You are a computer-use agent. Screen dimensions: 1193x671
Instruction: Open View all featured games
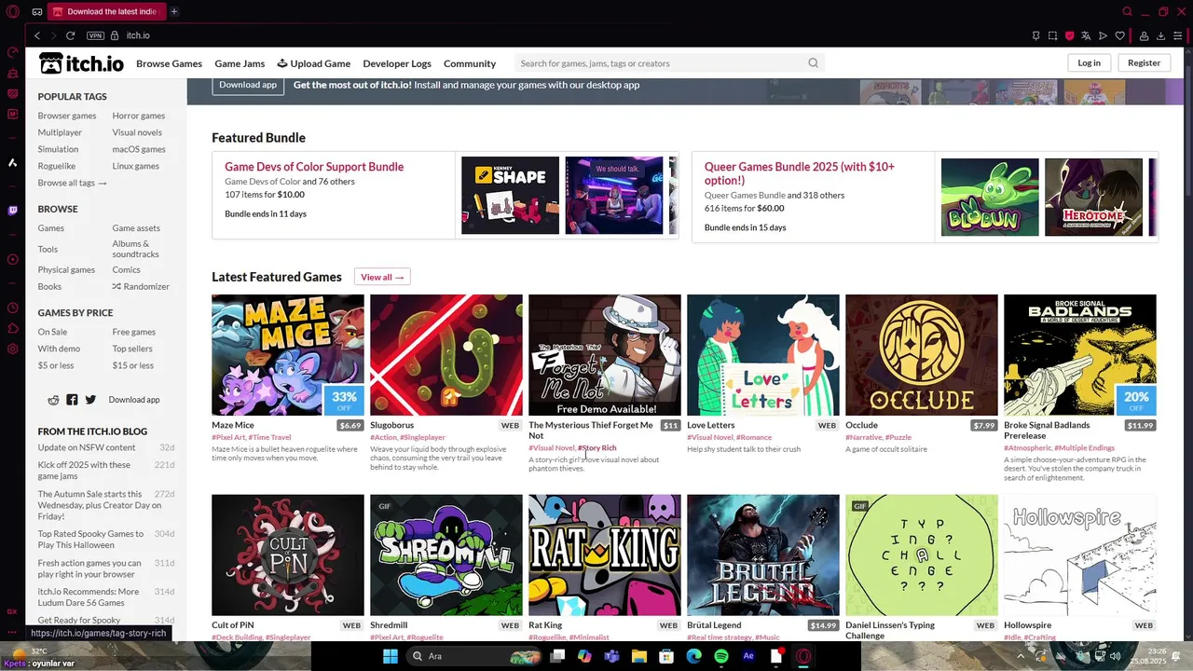(x=382, y=277)
